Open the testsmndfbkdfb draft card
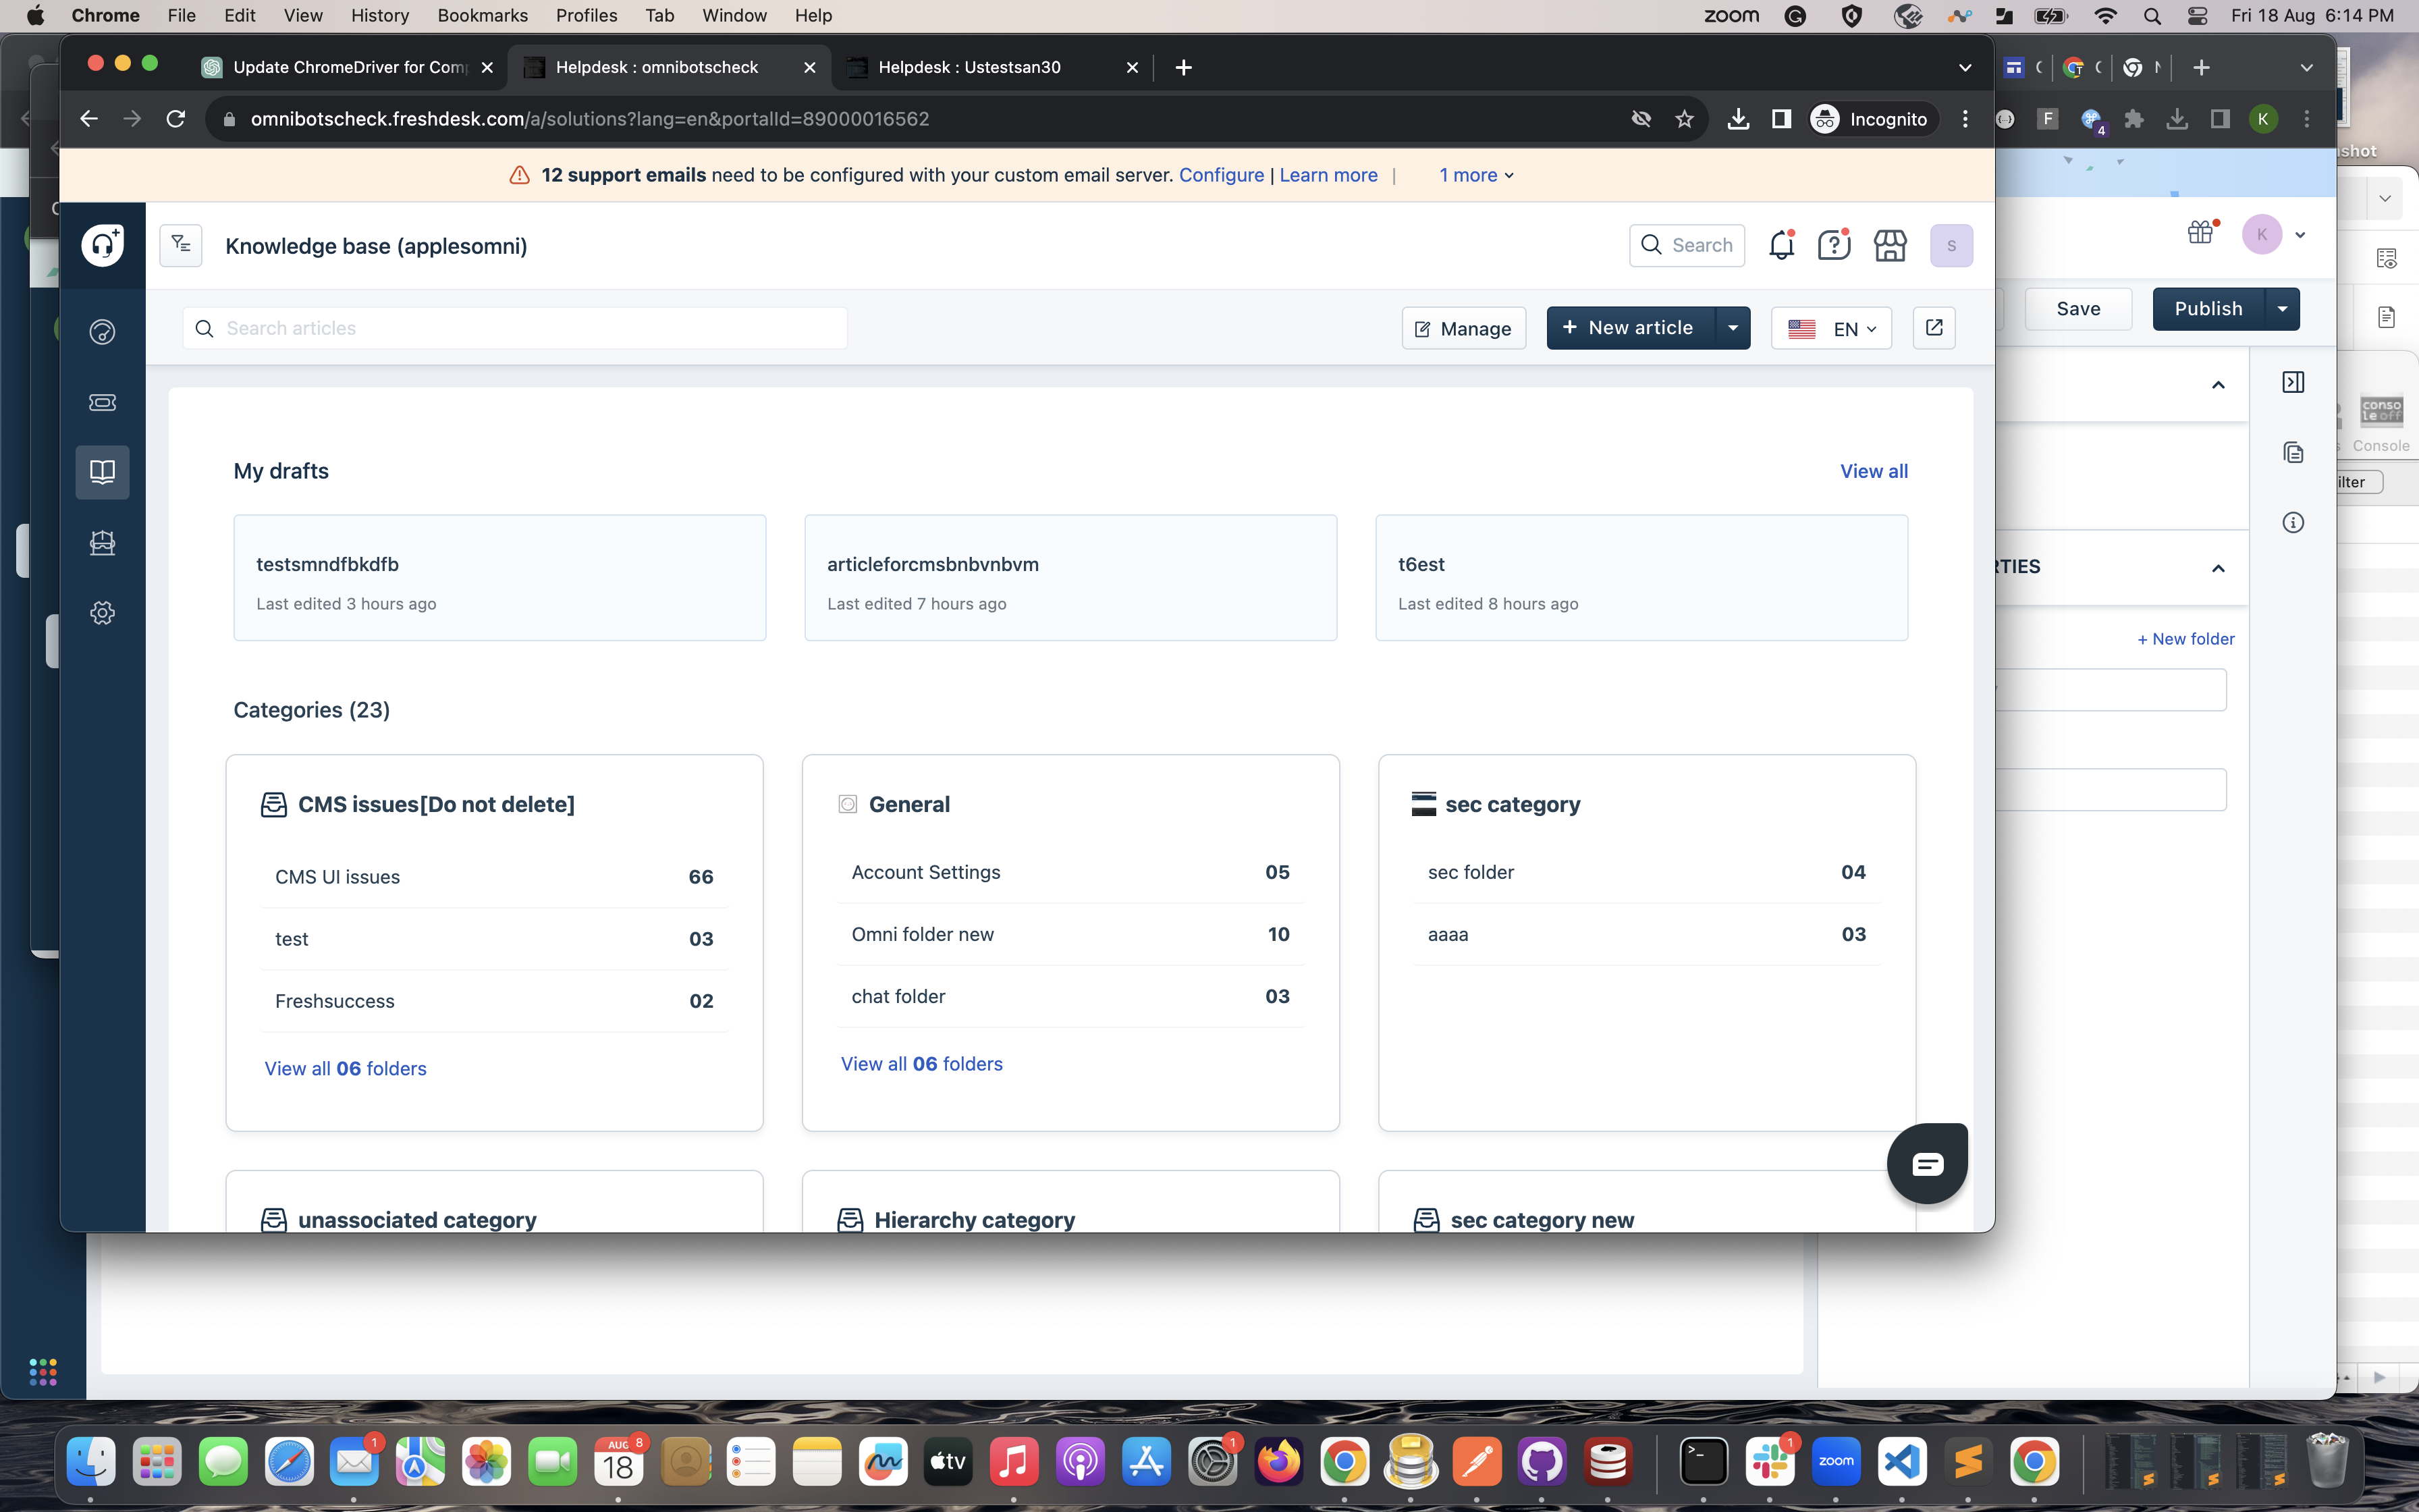 click(499, 578)
